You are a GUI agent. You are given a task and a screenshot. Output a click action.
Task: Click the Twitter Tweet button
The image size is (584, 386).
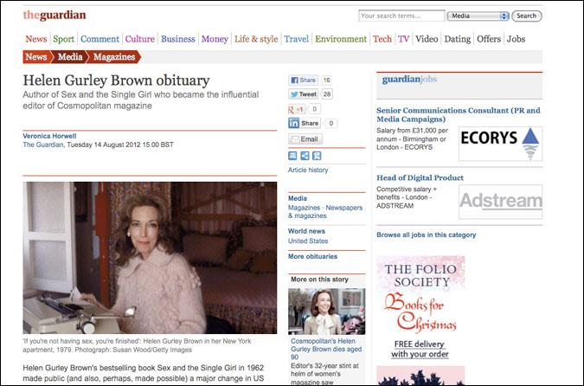click(303, 94)
